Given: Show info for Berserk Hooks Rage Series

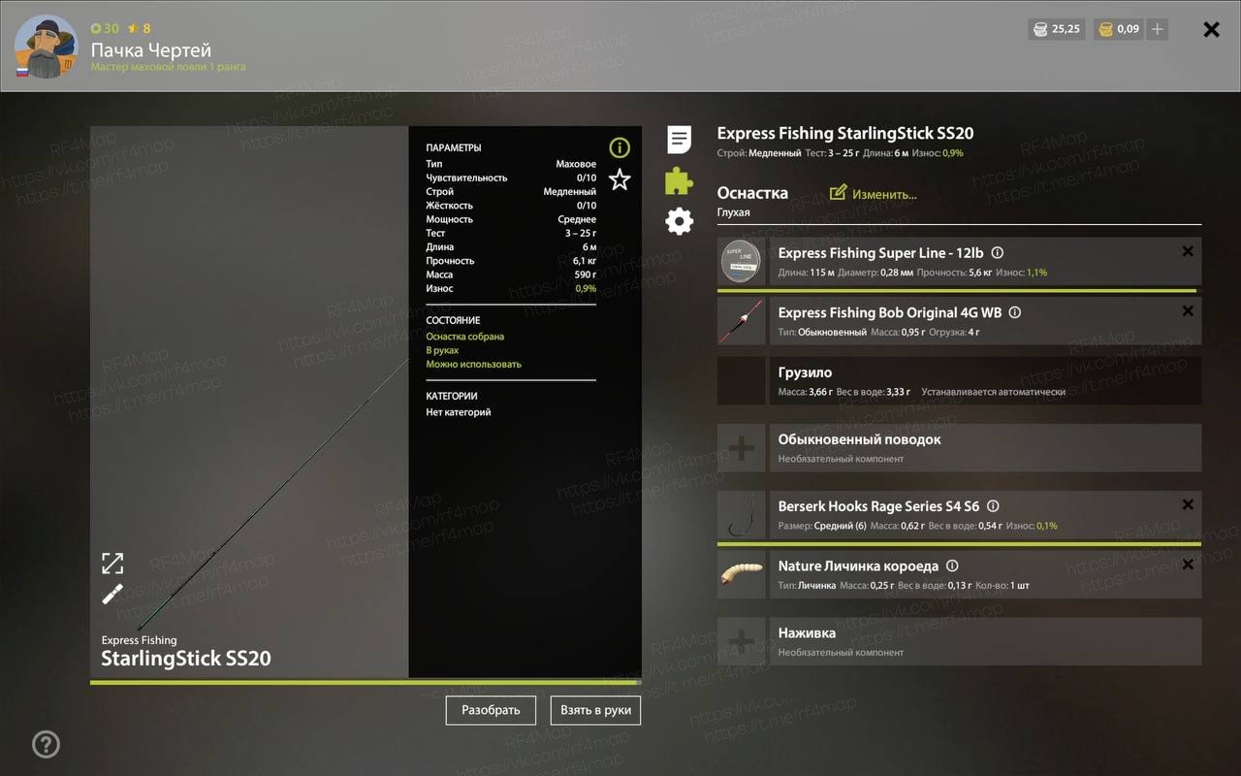Looking at the screenshot, I should click(x=993, y=506).
